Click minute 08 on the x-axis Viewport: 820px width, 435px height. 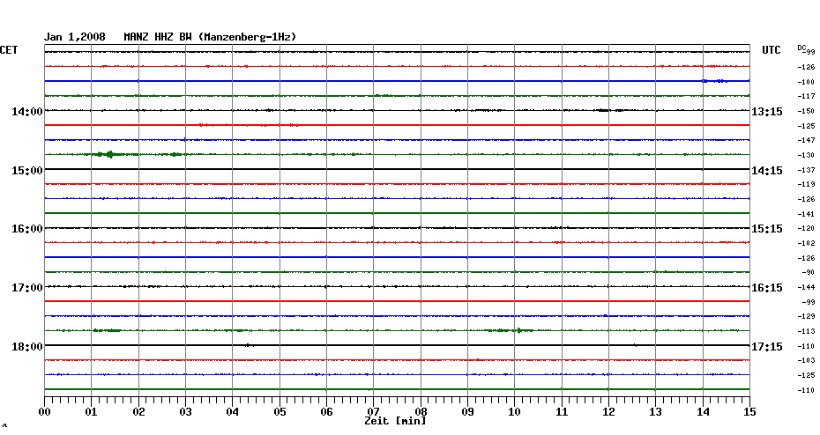(x=421, y=411)
